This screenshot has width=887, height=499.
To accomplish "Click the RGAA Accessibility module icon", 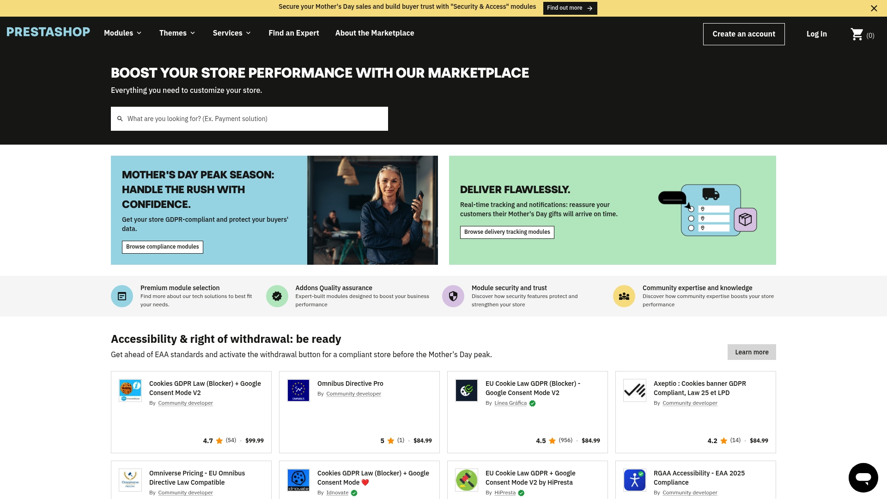I will [x=635, y=480].
